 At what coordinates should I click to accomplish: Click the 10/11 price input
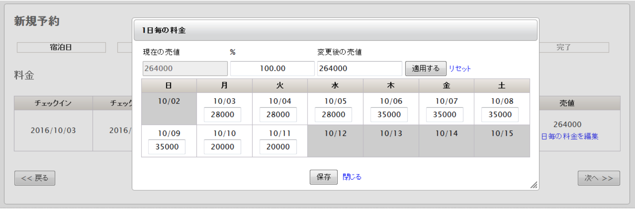tap(278, 147)
